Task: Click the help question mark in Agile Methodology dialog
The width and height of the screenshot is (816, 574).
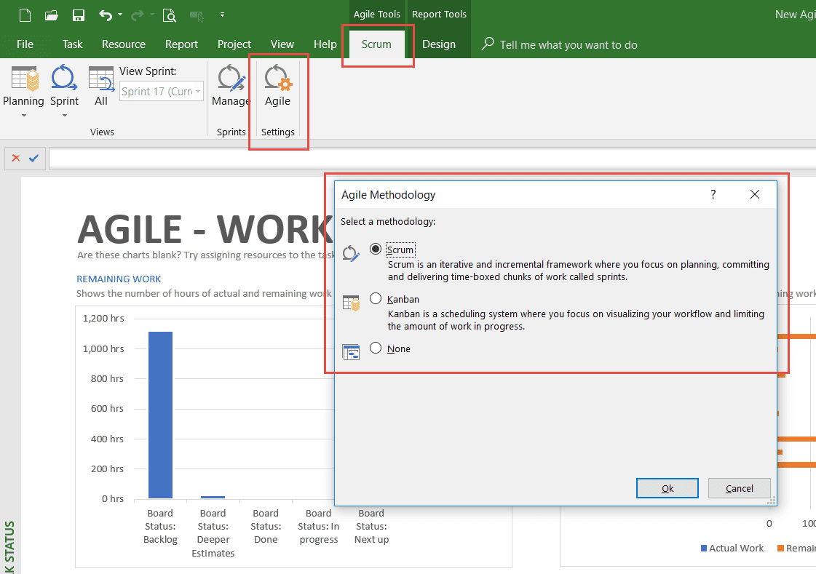Action: tap(713, 194)
